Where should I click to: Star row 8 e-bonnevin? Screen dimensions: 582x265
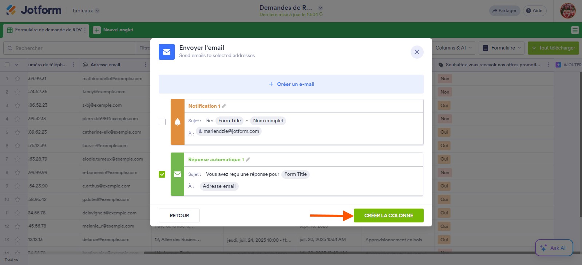click(x=17, y=173)
